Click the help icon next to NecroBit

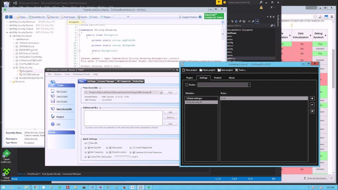click(86, 143)
